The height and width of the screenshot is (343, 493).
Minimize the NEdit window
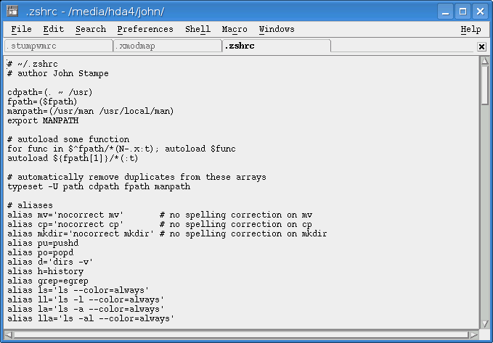(x=445, y=12)
